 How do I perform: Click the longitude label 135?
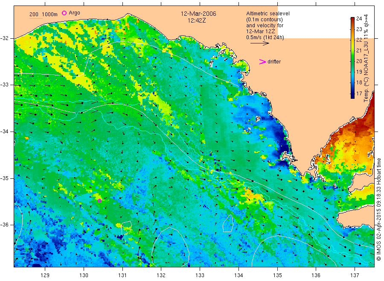pos(277,275)
